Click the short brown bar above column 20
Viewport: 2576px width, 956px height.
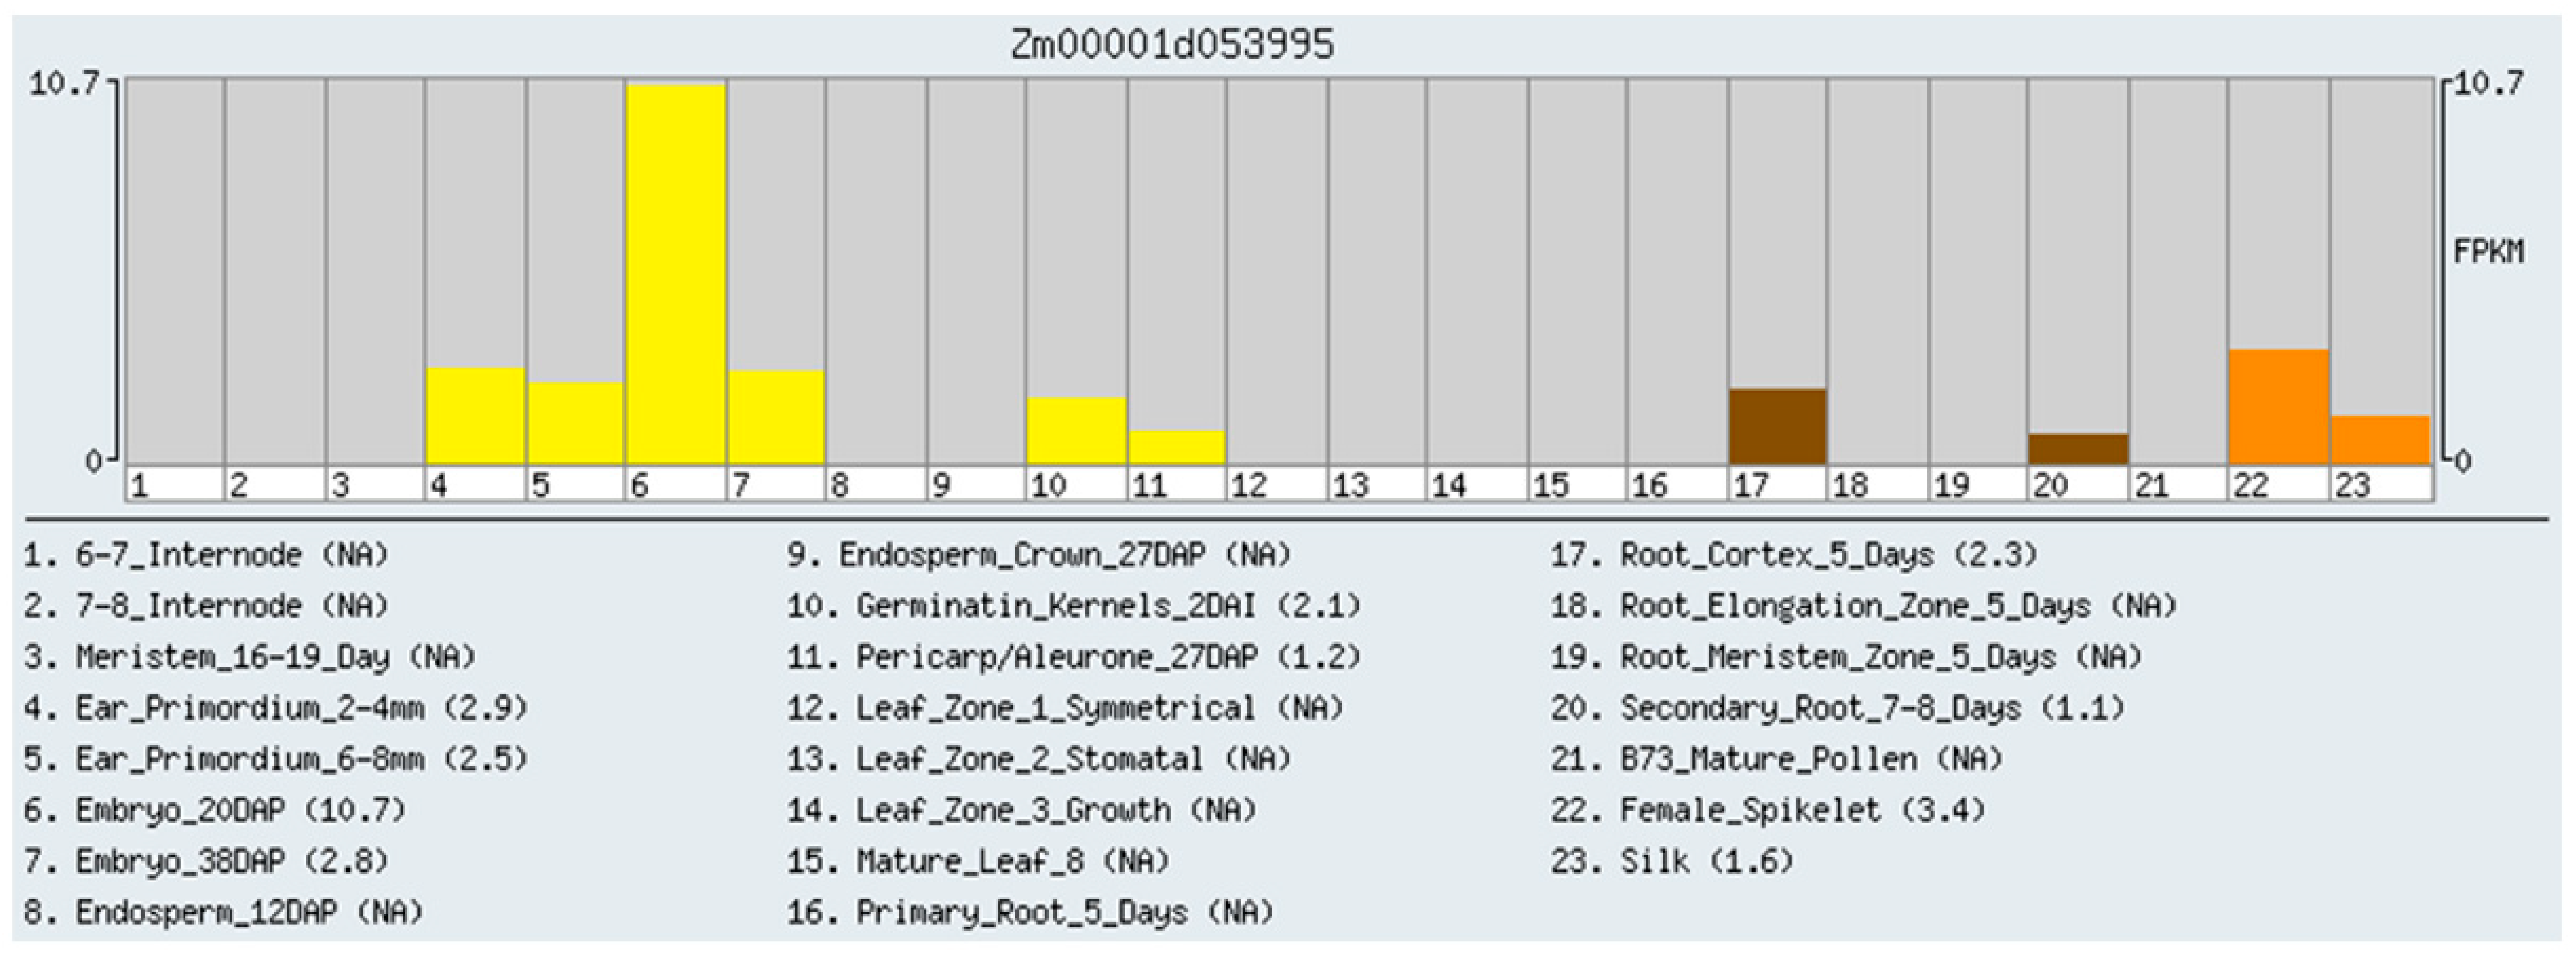tap(2078, 449)
